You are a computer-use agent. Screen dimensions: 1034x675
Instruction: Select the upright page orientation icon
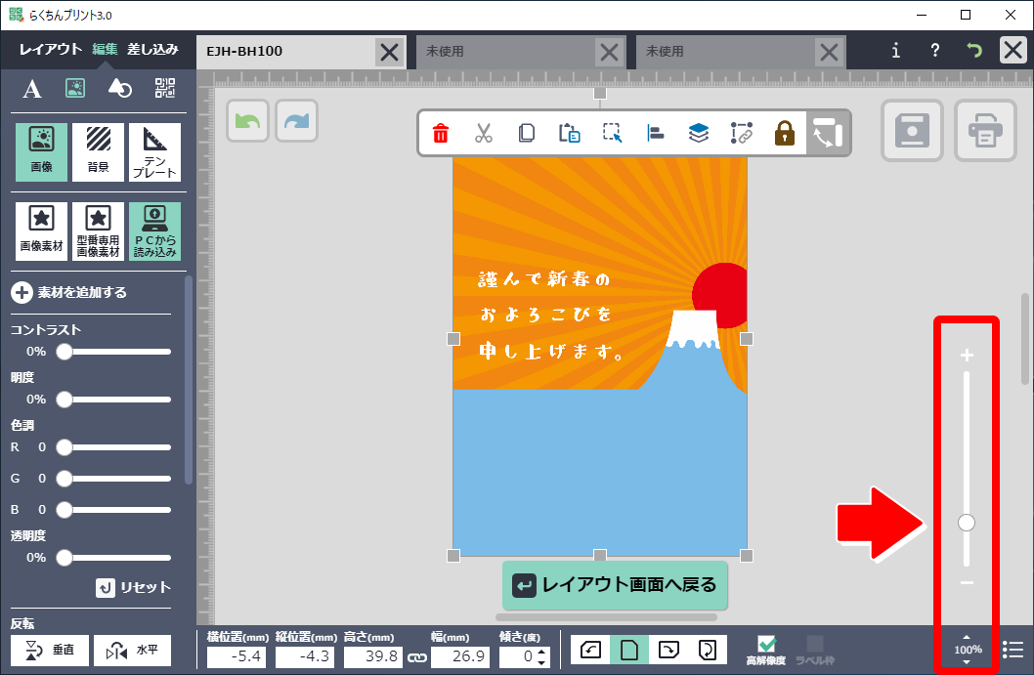click(629, 651)
